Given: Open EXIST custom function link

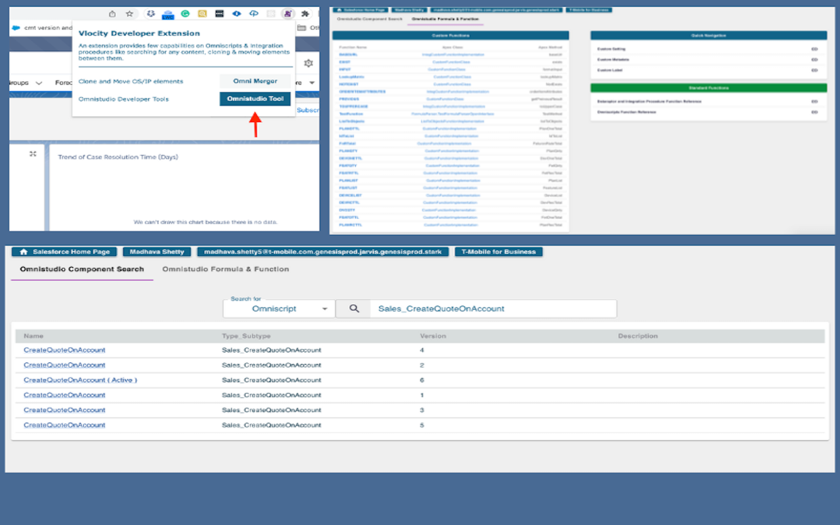Looking at the screenshot, I should (x=345, y=62).
